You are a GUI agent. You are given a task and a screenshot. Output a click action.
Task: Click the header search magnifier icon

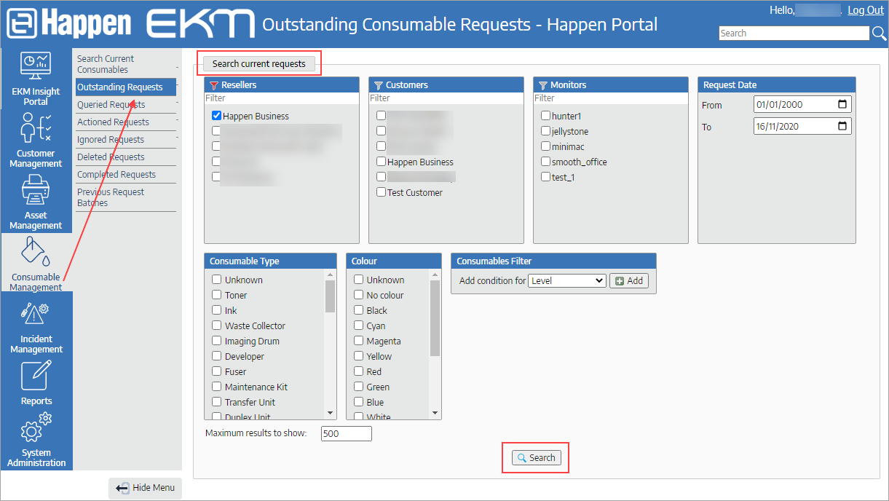pos(880,33)
